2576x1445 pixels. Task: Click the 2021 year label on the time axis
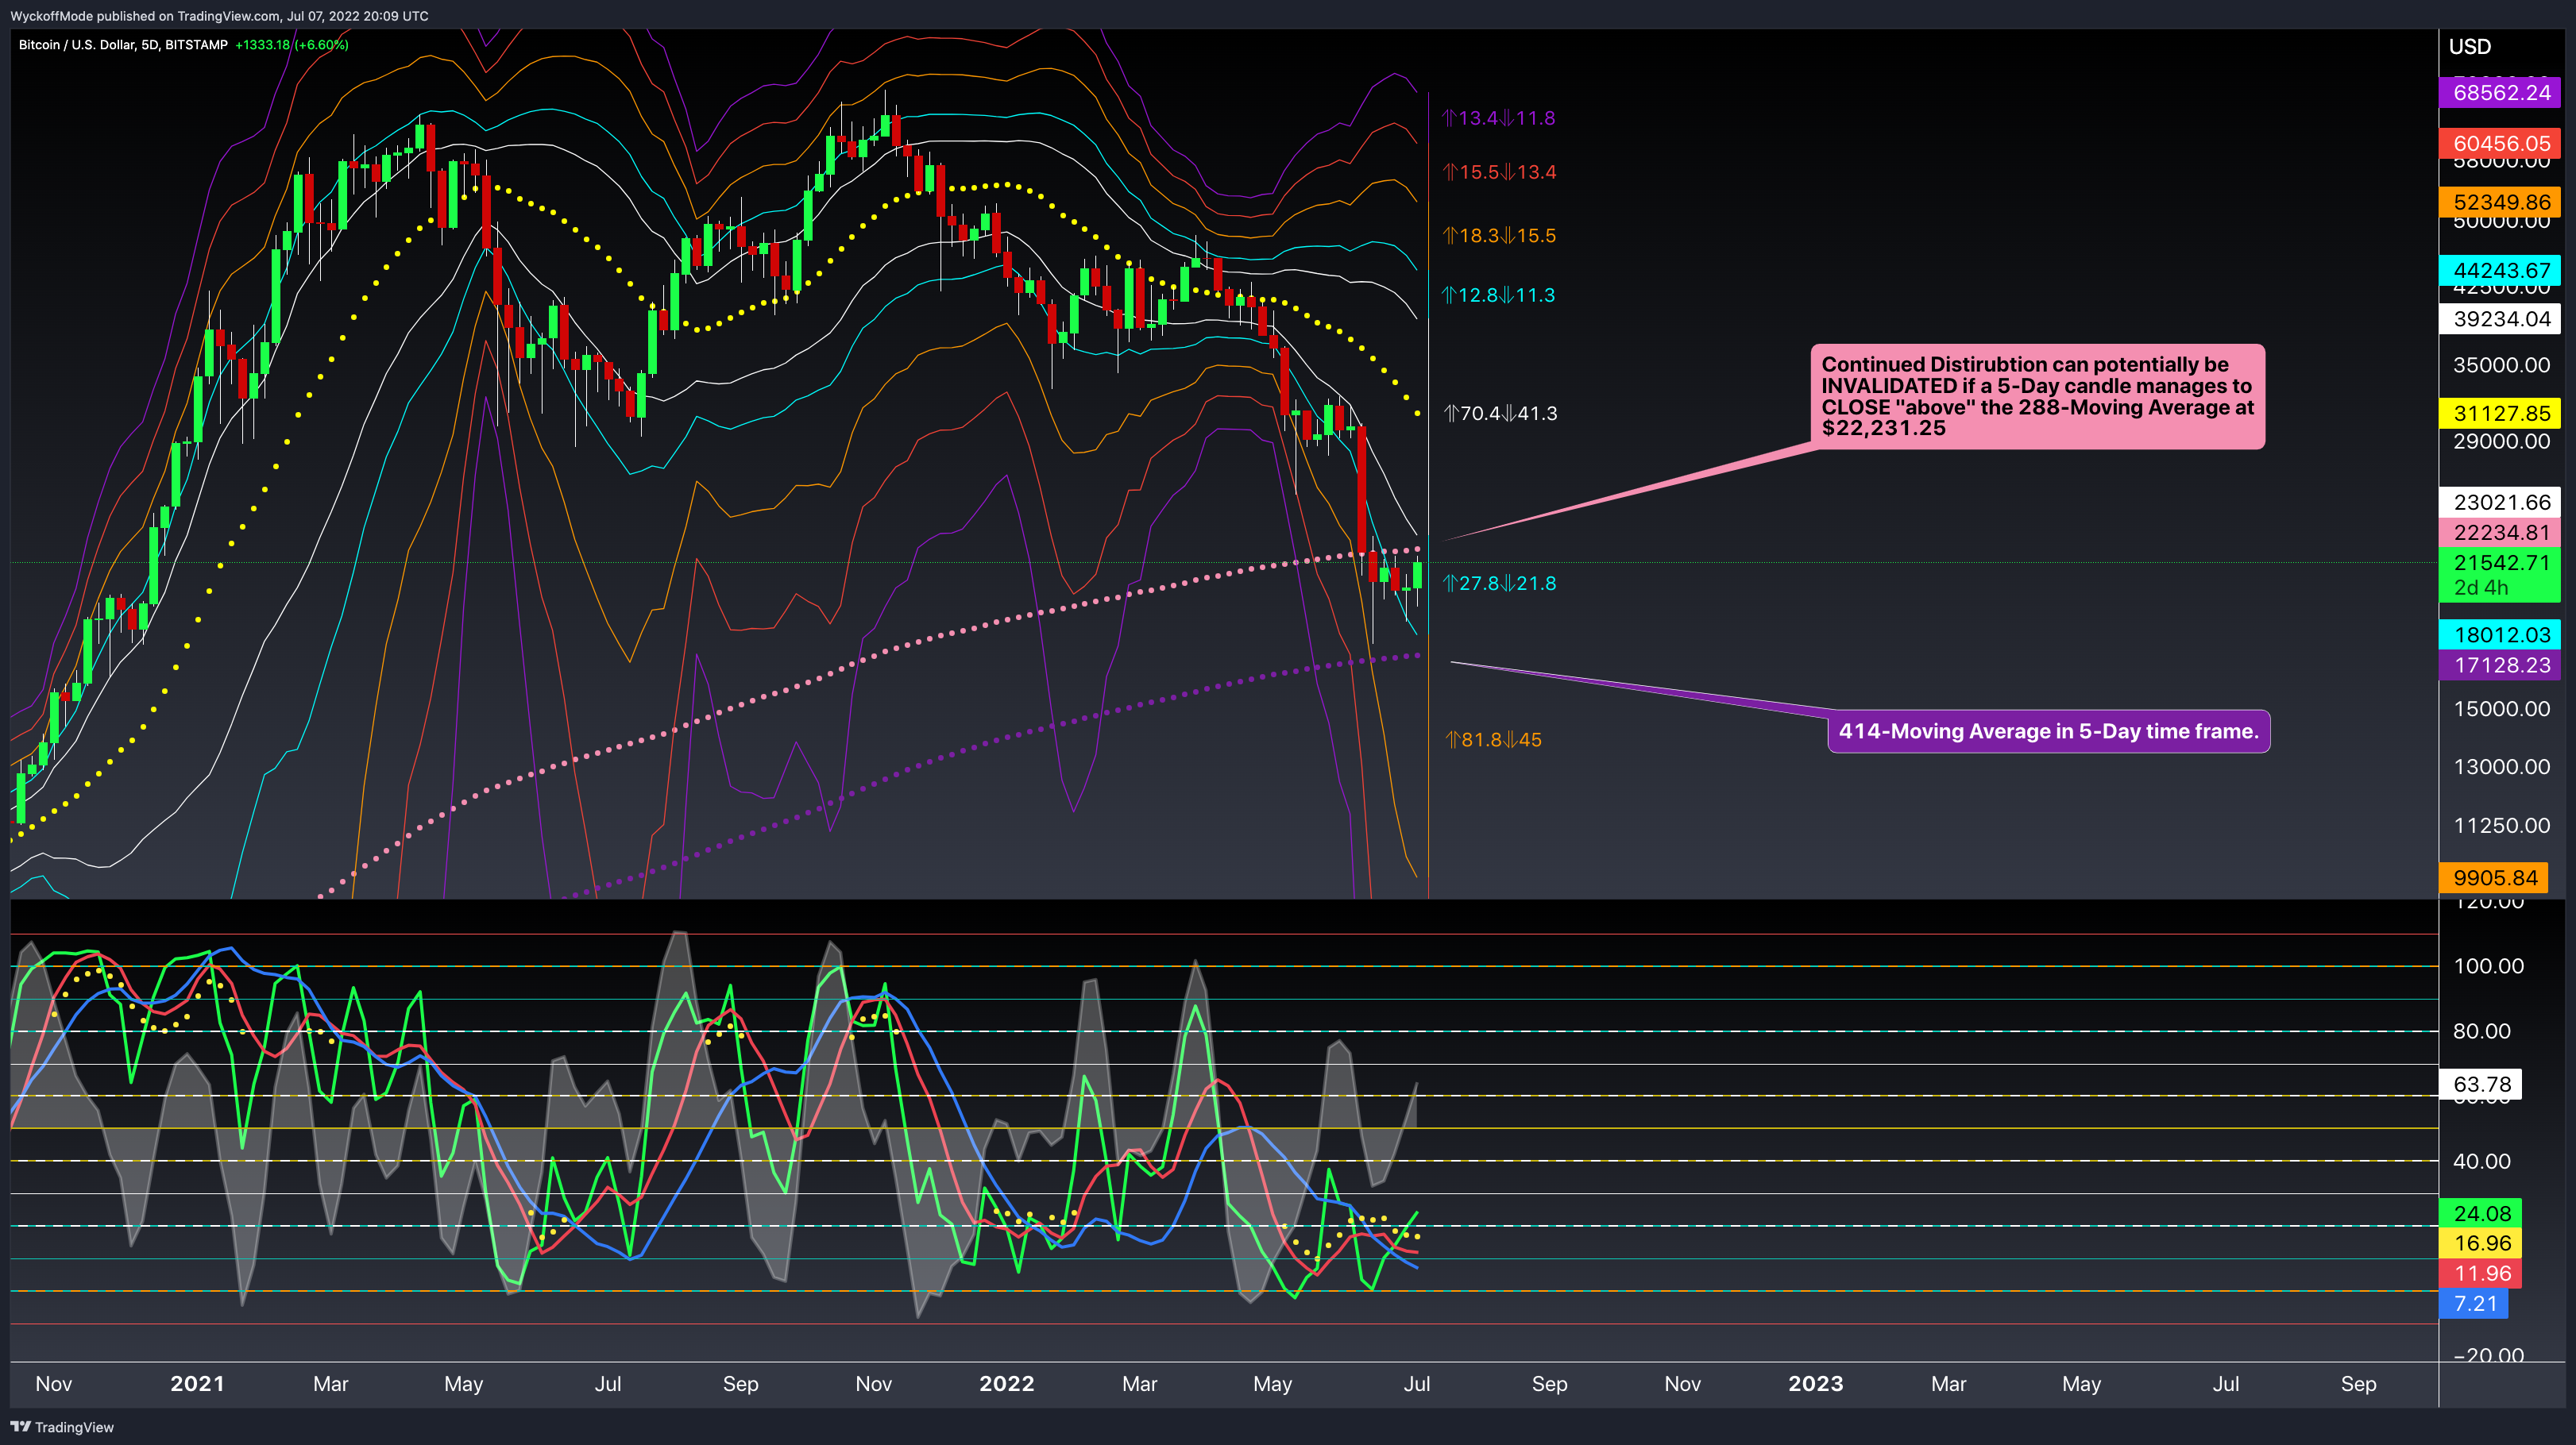point(197,1384)
